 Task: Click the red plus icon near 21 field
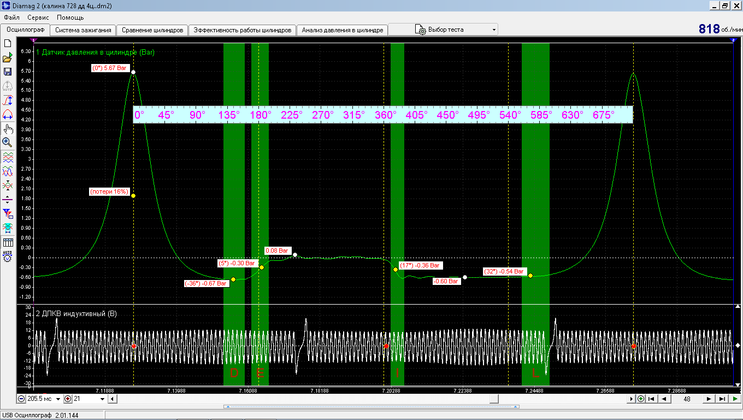(x=68, y=399)
